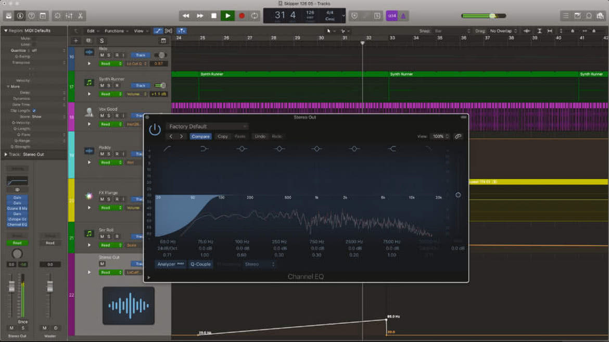Add a new track with plus icon
The height and width of the screenshot is (342, 609).
[x=76, y=41]
